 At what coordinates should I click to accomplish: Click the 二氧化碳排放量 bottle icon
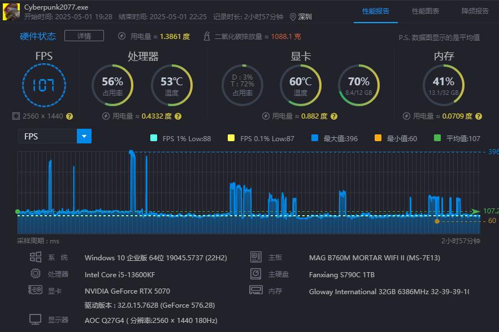[207, 36]
